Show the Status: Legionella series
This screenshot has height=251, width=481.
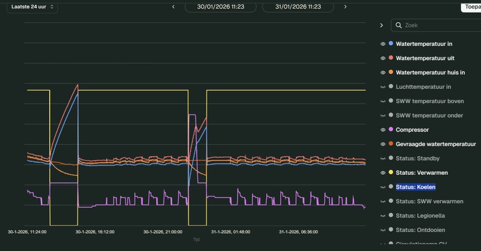[x=383, y=216]
